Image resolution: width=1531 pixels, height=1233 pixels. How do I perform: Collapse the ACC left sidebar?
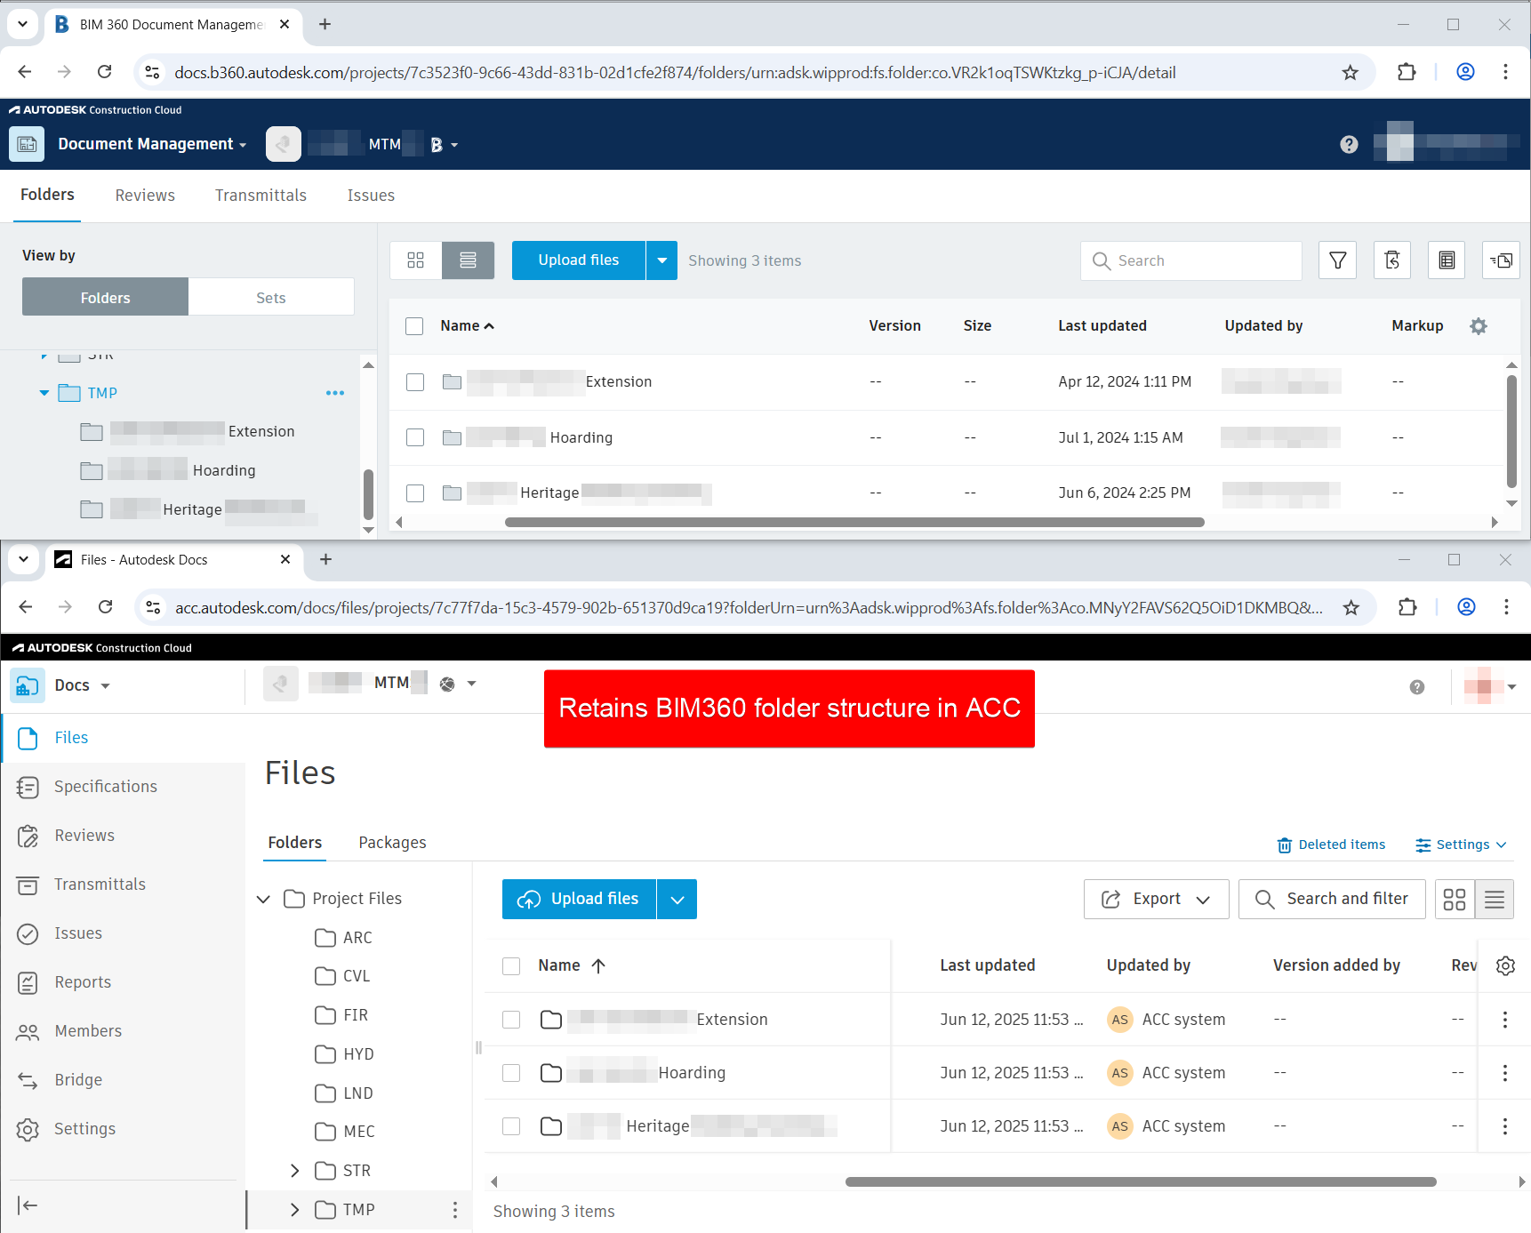(x=28, y=1205)
